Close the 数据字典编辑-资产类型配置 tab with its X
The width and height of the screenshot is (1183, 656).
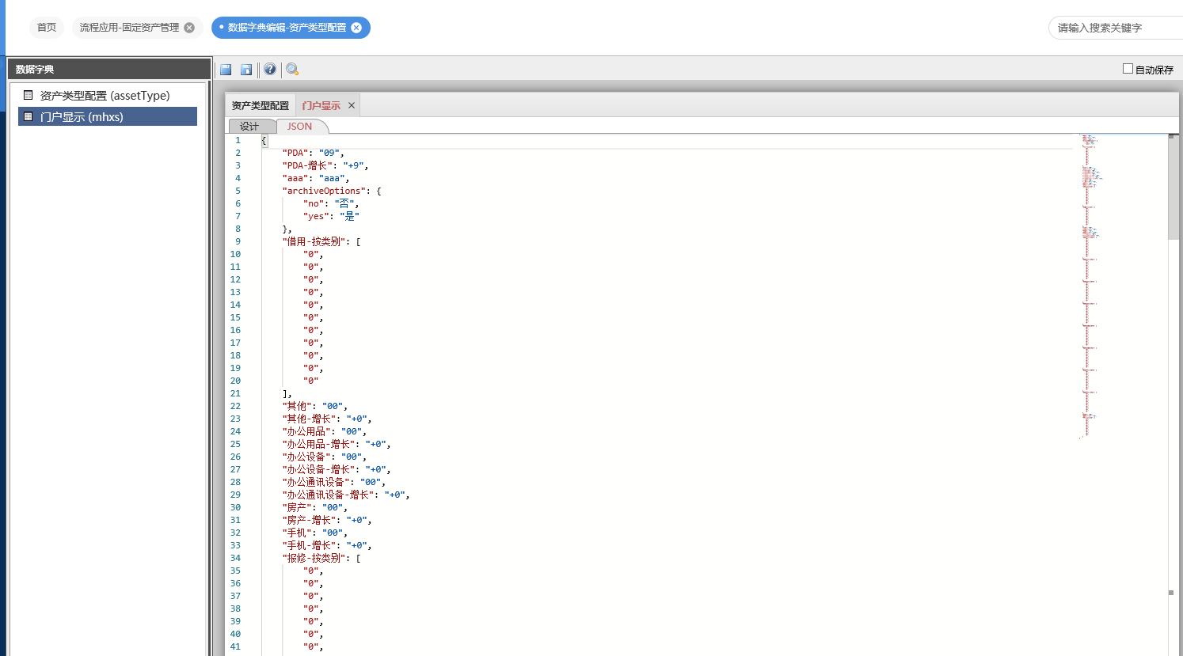[x=356, y=28]
